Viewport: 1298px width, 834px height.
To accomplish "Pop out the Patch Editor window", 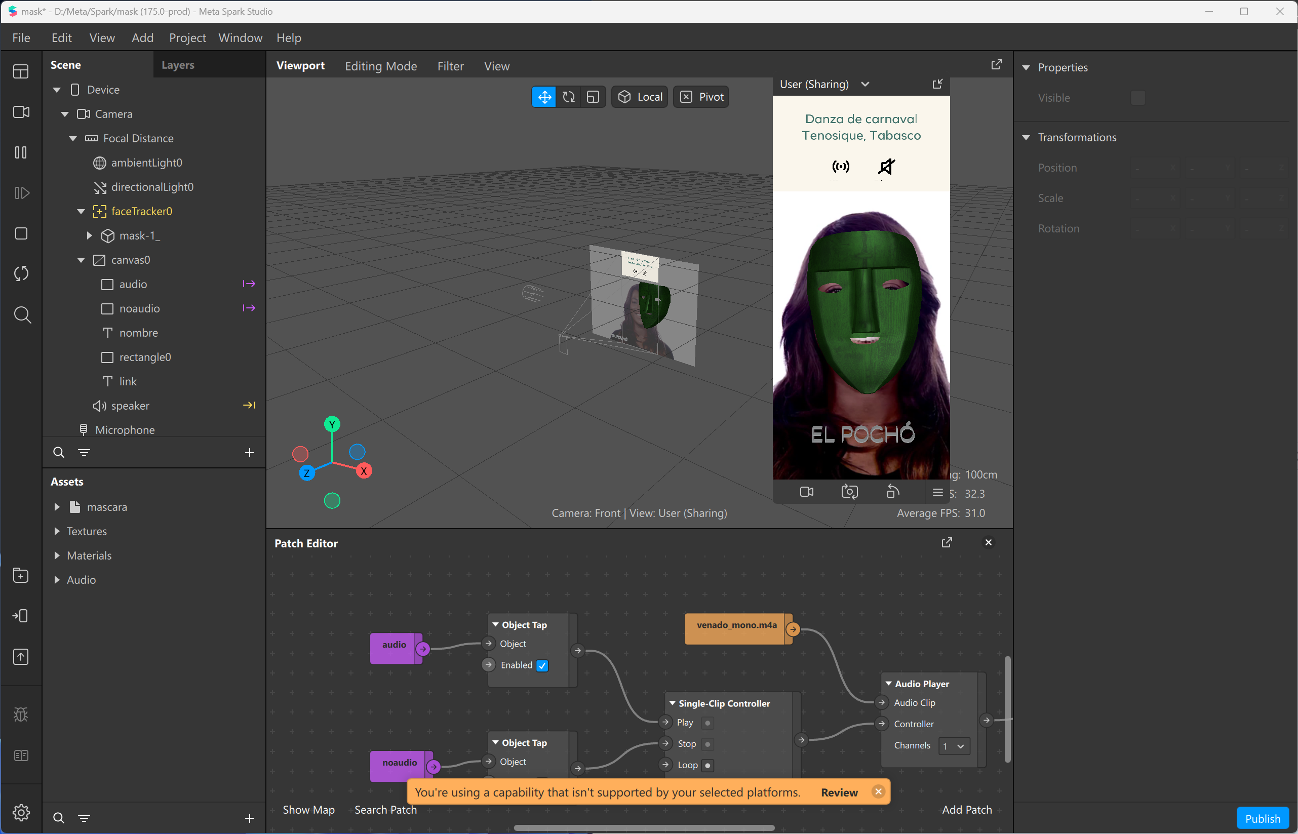I will [947, 543].
